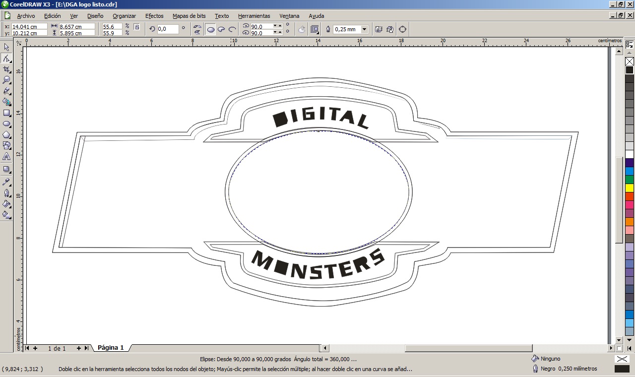Click the outline pen icon beside Negro
The image size is (635, 377).
(x=535, y=369)
